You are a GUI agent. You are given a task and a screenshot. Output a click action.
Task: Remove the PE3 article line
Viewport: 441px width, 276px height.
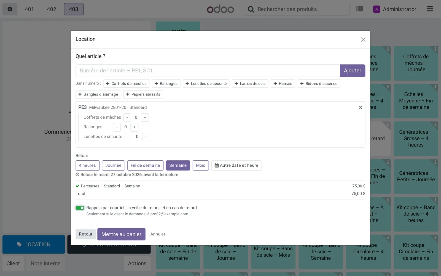click(x=361, y=107)
